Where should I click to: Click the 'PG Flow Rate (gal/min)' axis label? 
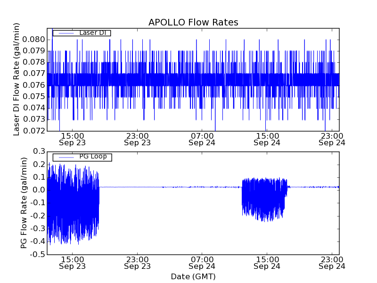[24, 203]
